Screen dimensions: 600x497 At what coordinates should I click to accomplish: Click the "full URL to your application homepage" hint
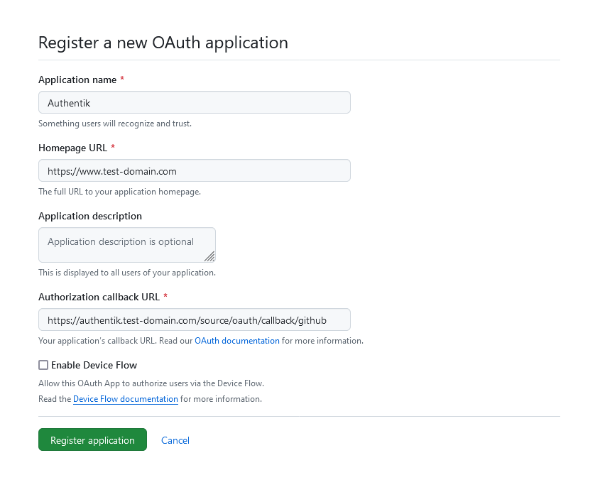coord(119,192)
